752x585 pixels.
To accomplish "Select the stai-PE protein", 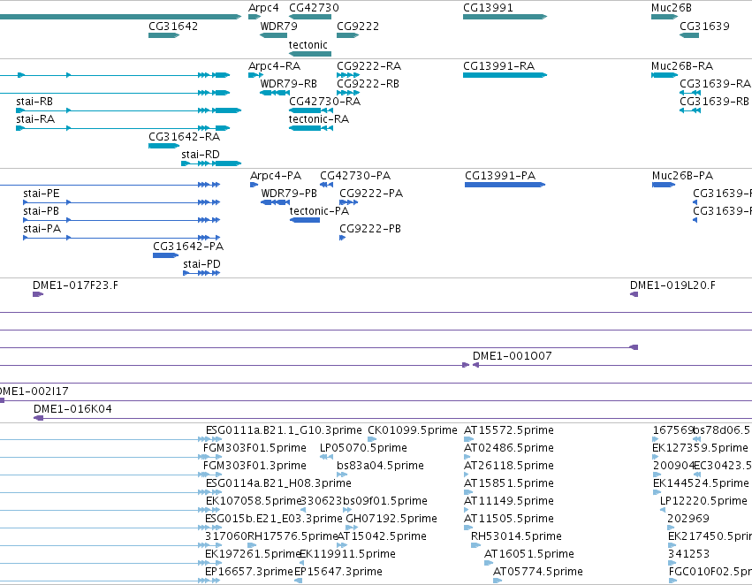I will [121, 203].
